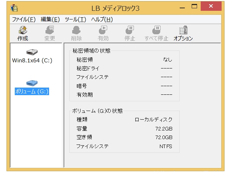Click the 秘密領域の状態 group heading
Image resolution: width=231 pixels, height=173 pixels.
tap(91, 50)
